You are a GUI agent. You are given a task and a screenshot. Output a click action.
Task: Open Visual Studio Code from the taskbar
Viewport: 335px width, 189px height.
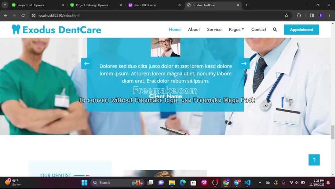tap(248, 183)
